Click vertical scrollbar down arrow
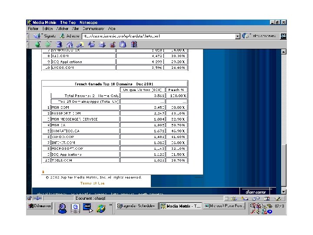 click(283, 191)
